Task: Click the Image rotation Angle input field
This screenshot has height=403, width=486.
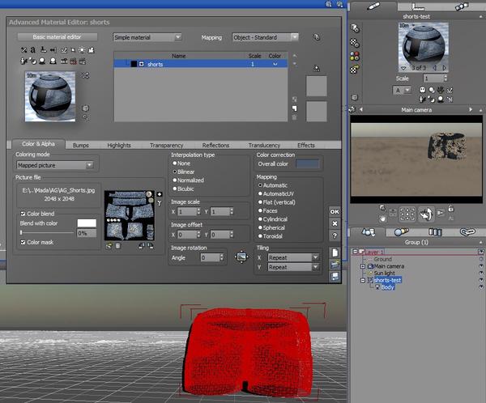Action: point(211,257)
